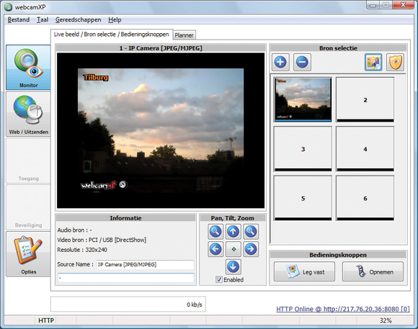
Task: Click the shield eye security icon
Action: (x=395, y=62)
